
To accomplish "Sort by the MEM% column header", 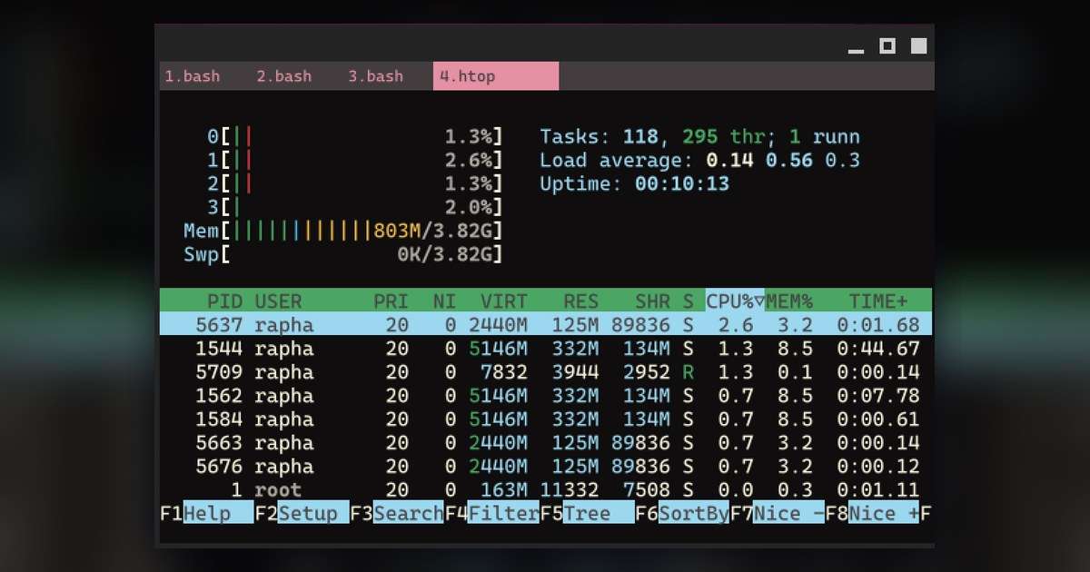I will click(x=788, y=301).
